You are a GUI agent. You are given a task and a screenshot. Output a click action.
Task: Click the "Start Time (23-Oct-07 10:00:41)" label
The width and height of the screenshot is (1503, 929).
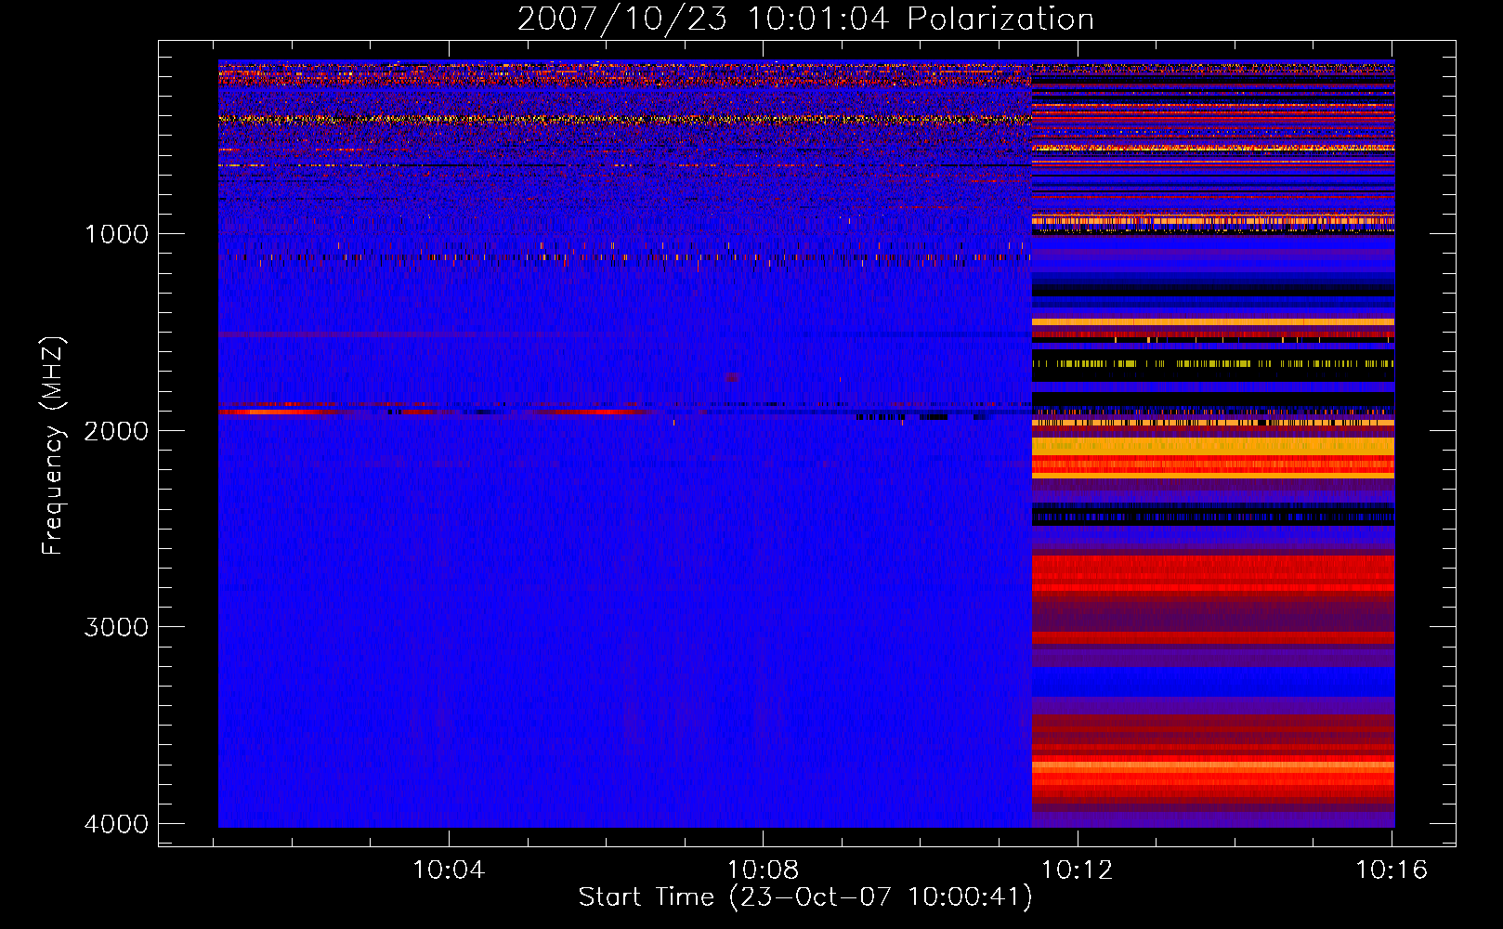point(805,897)
